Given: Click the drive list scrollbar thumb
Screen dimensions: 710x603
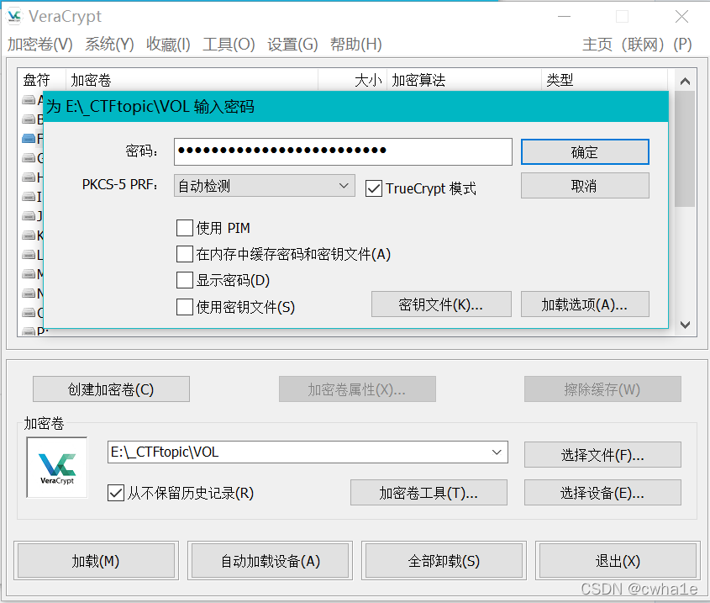Looking at the screenshot, I should pyautogui.click(x=685, y=149).
